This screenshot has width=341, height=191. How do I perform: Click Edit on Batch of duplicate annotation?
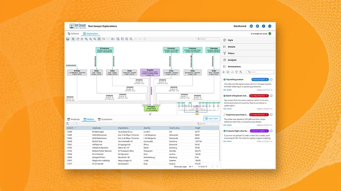click(x=225, y=109)
